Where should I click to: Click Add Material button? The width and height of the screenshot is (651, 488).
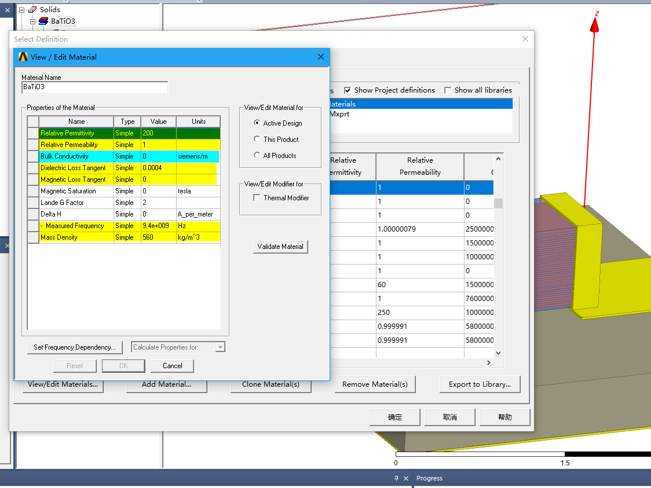coord(166,385)
